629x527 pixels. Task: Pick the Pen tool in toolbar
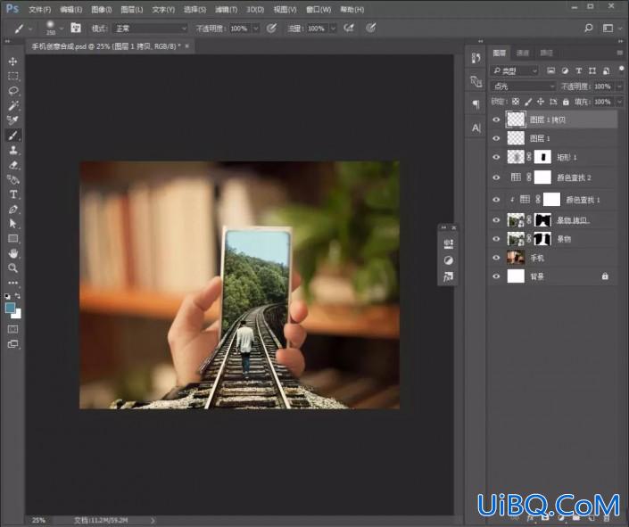click(12, 210)
